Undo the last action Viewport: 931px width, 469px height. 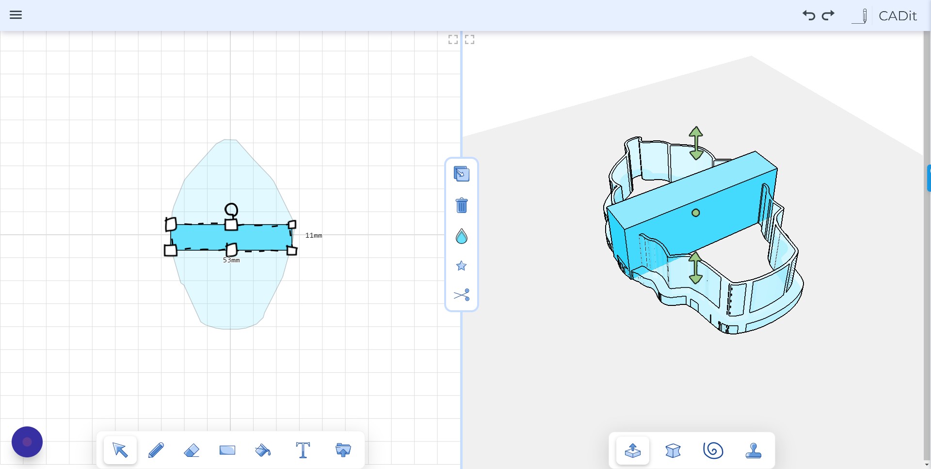808,15
